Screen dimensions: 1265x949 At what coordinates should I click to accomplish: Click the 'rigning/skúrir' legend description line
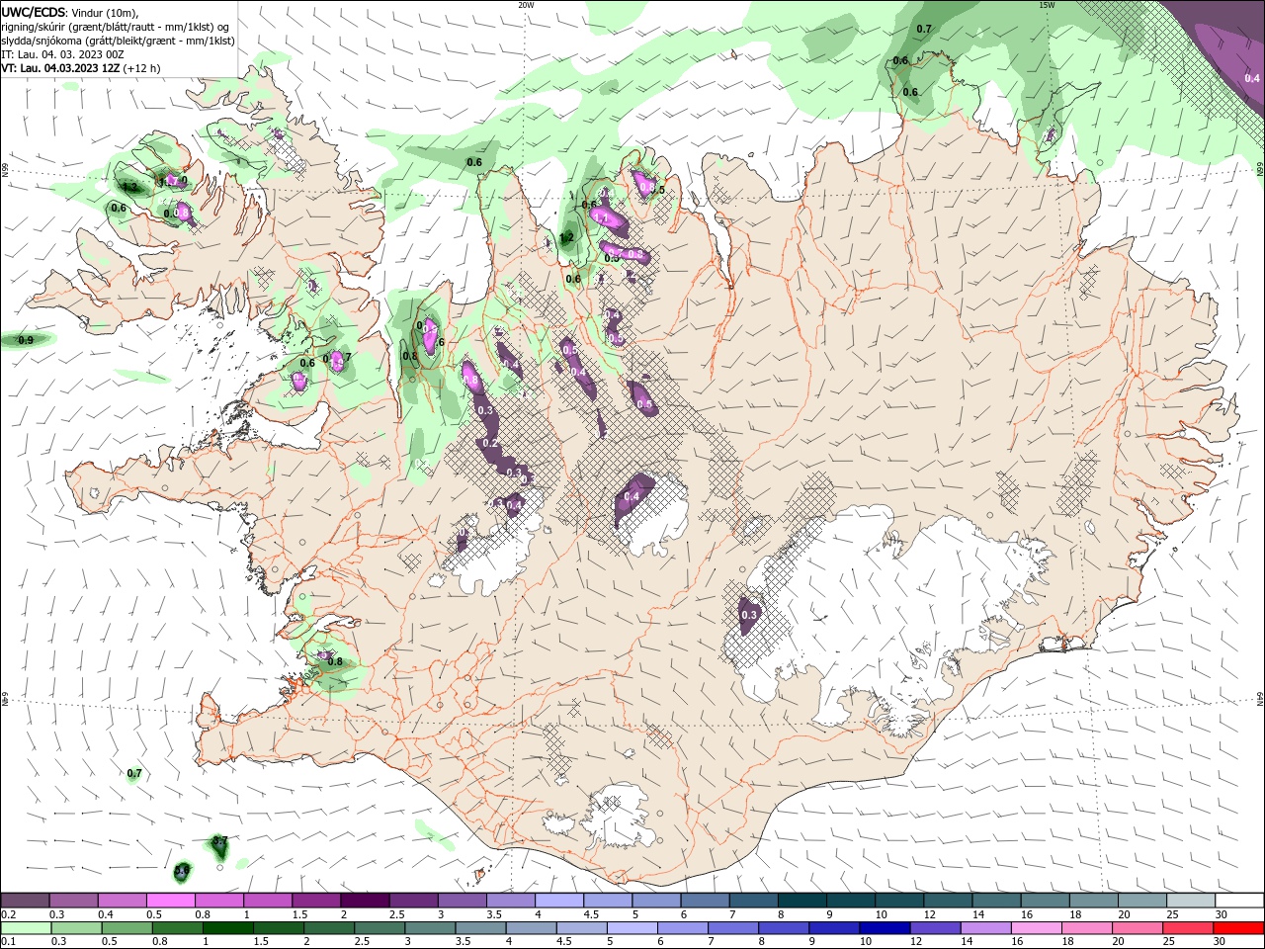tap(116, 27)
